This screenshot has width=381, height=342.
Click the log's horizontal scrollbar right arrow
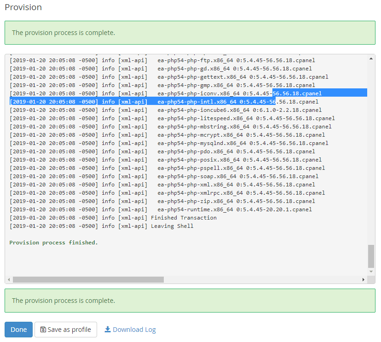pyautogui.click(x=364, y=279)
